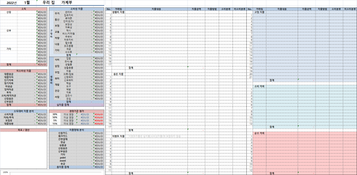357x175 pixels.
Task: Select the 고정 지출 section label
Action: [x=260, y=12]
